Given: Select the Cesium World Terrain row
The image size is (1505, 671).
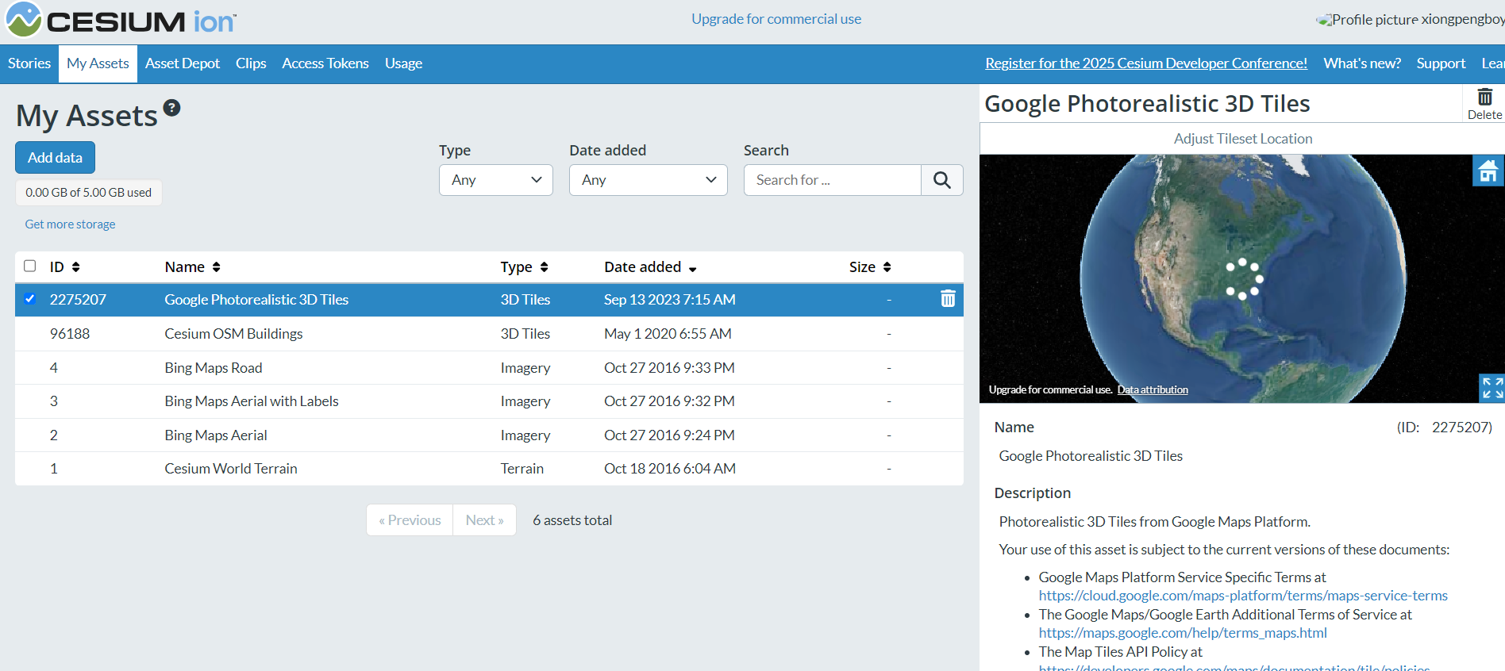Looking at the screenshot, I should pos(489,469).
